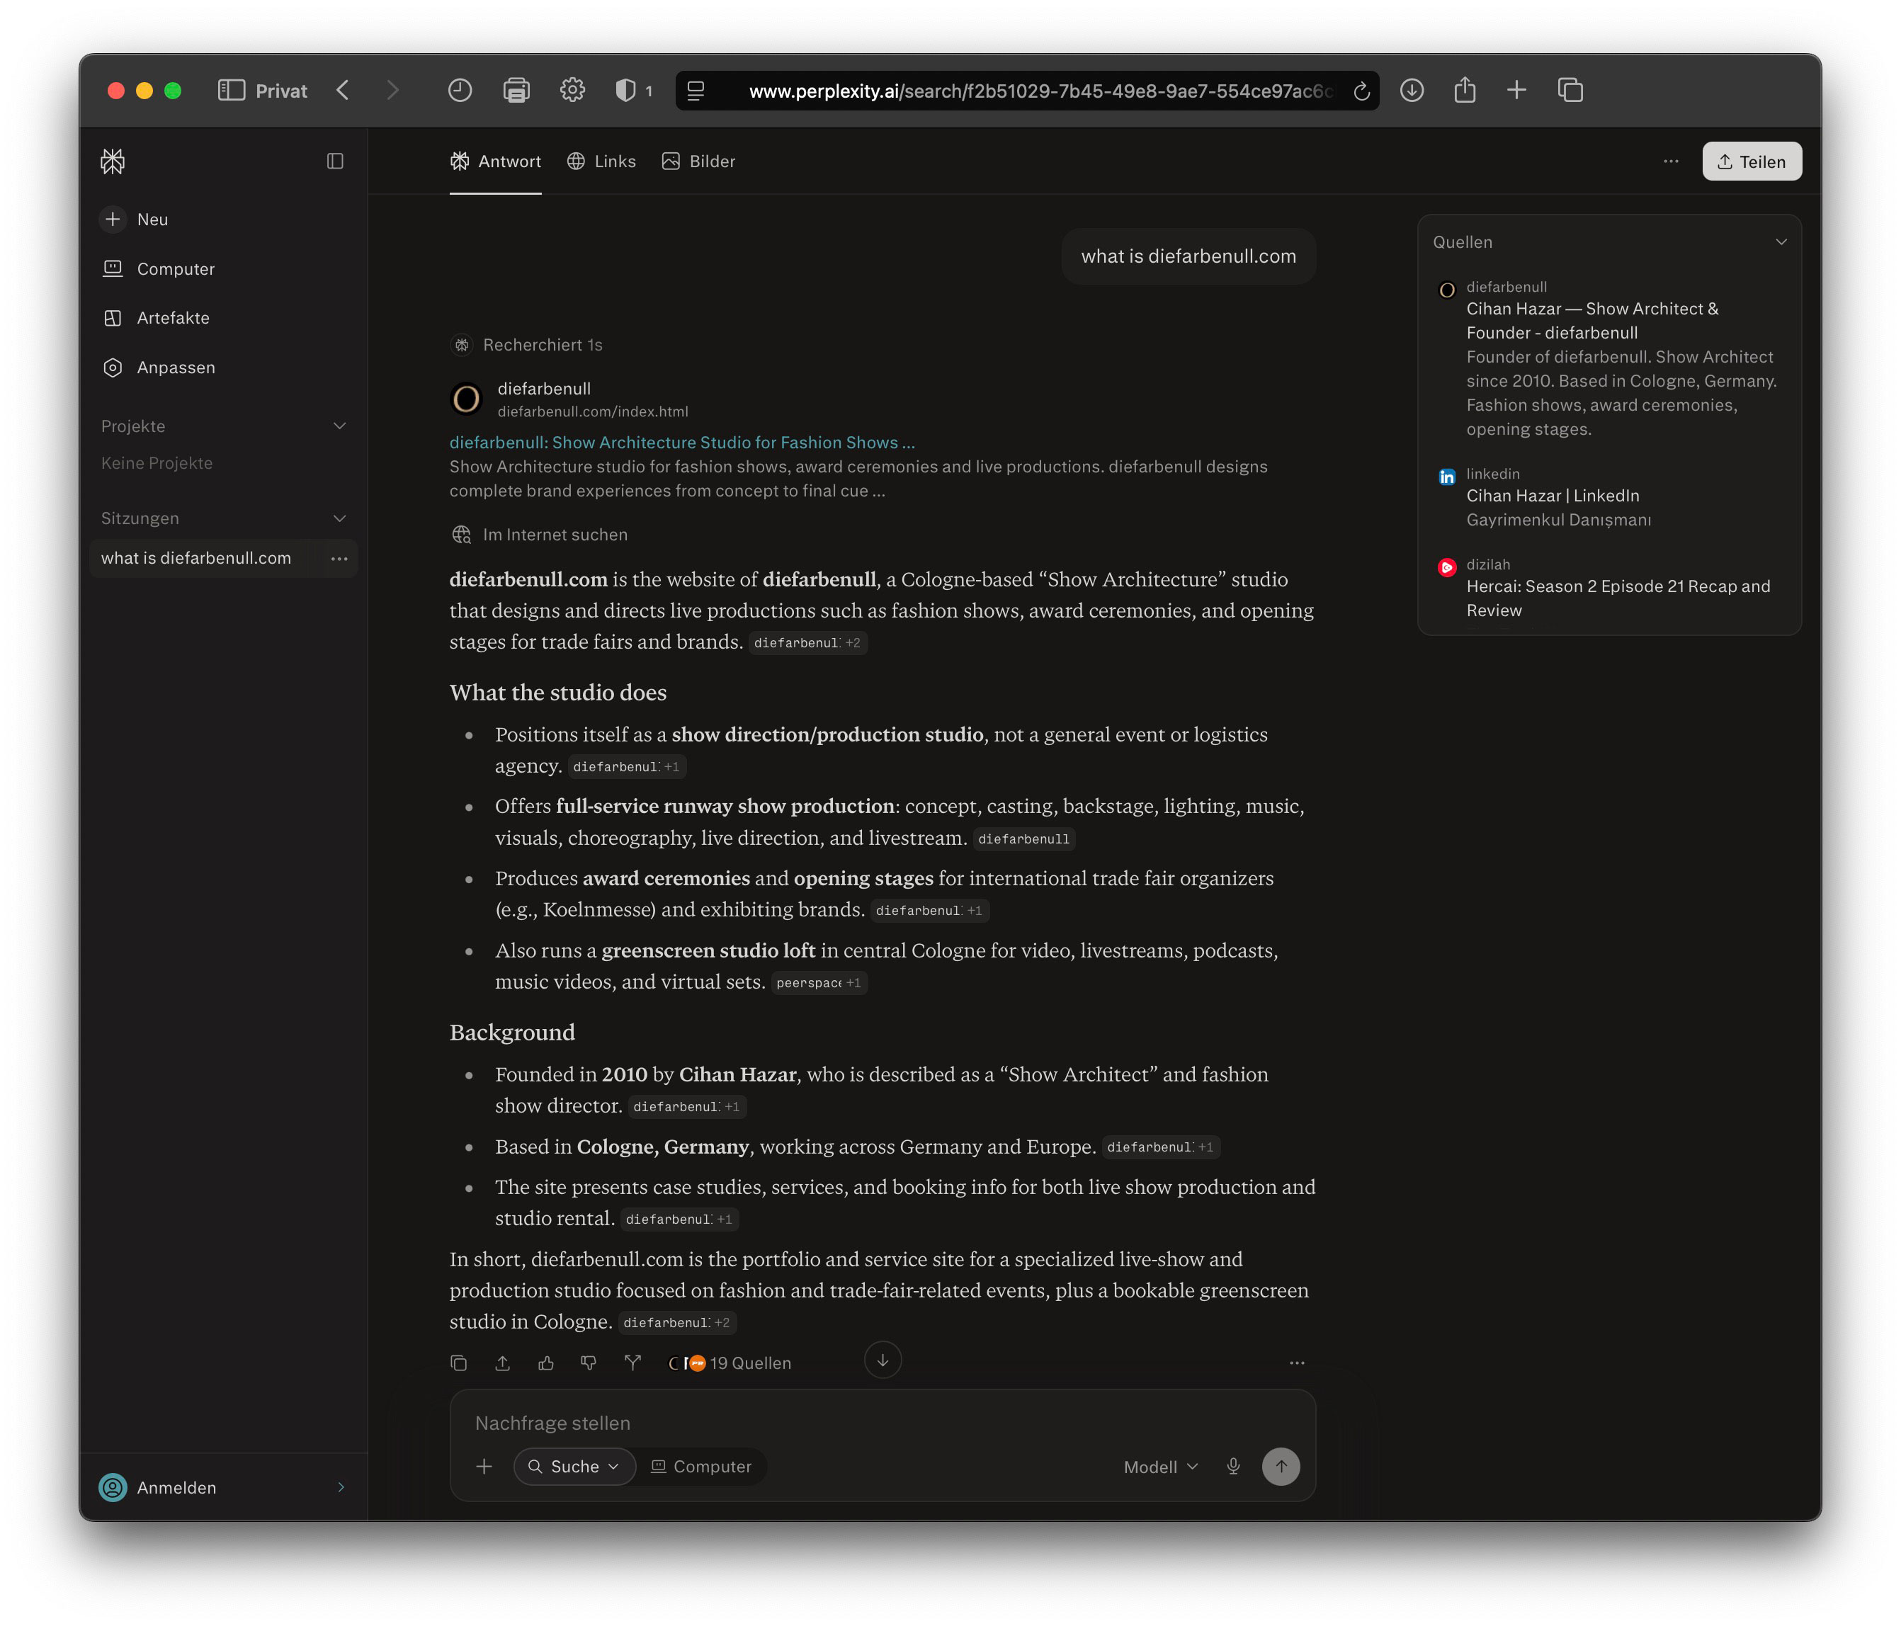The image size is (1901, 1626).
Task: Open browser settings gear icon
Action: pos(572,90)
